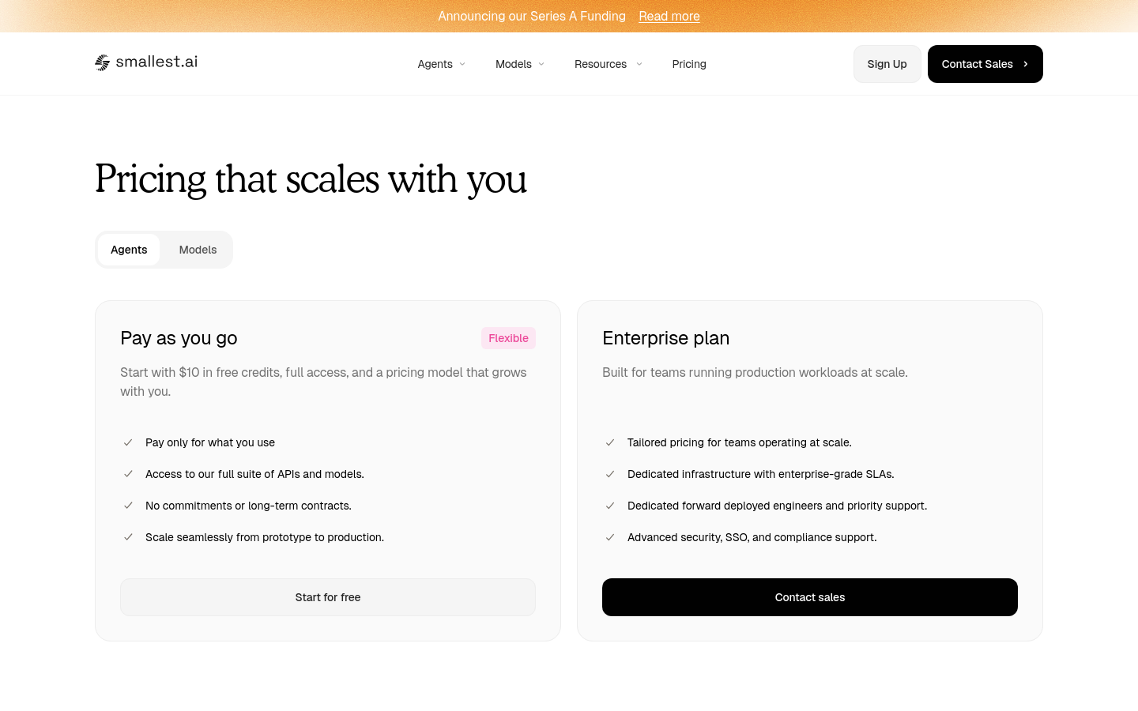Open the smallest.ai home link text
Screen dimensions: 1138x711
(x=156, y=62)
